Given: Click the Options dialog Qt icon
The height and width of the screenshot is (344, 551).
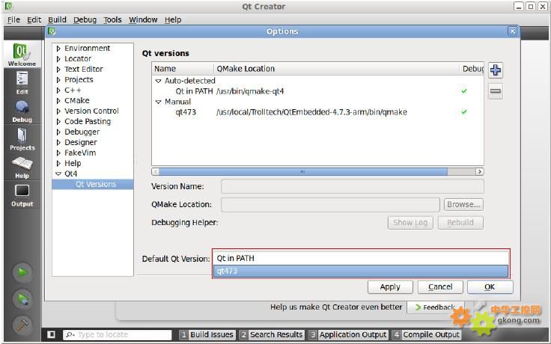Looking at the screenshot, I should pyautogui.click(x=52, y=31).
